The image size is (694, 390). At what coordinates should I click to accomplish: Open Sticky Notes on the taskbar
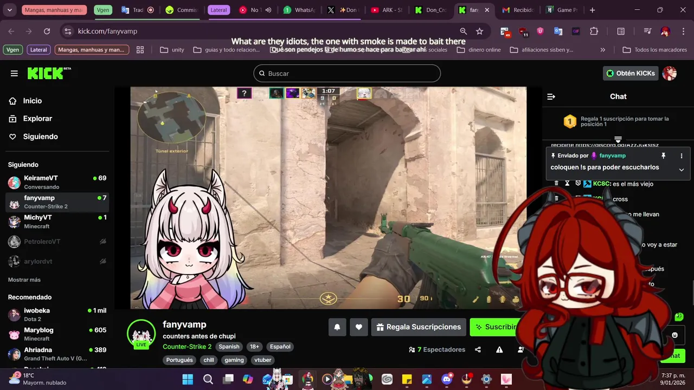click(407, 379)
